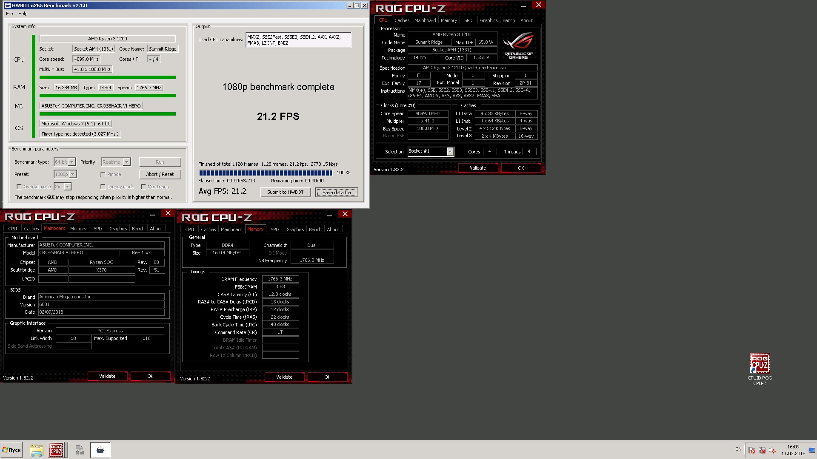Open the File menu in HWBOT

(x=9, y=14)
